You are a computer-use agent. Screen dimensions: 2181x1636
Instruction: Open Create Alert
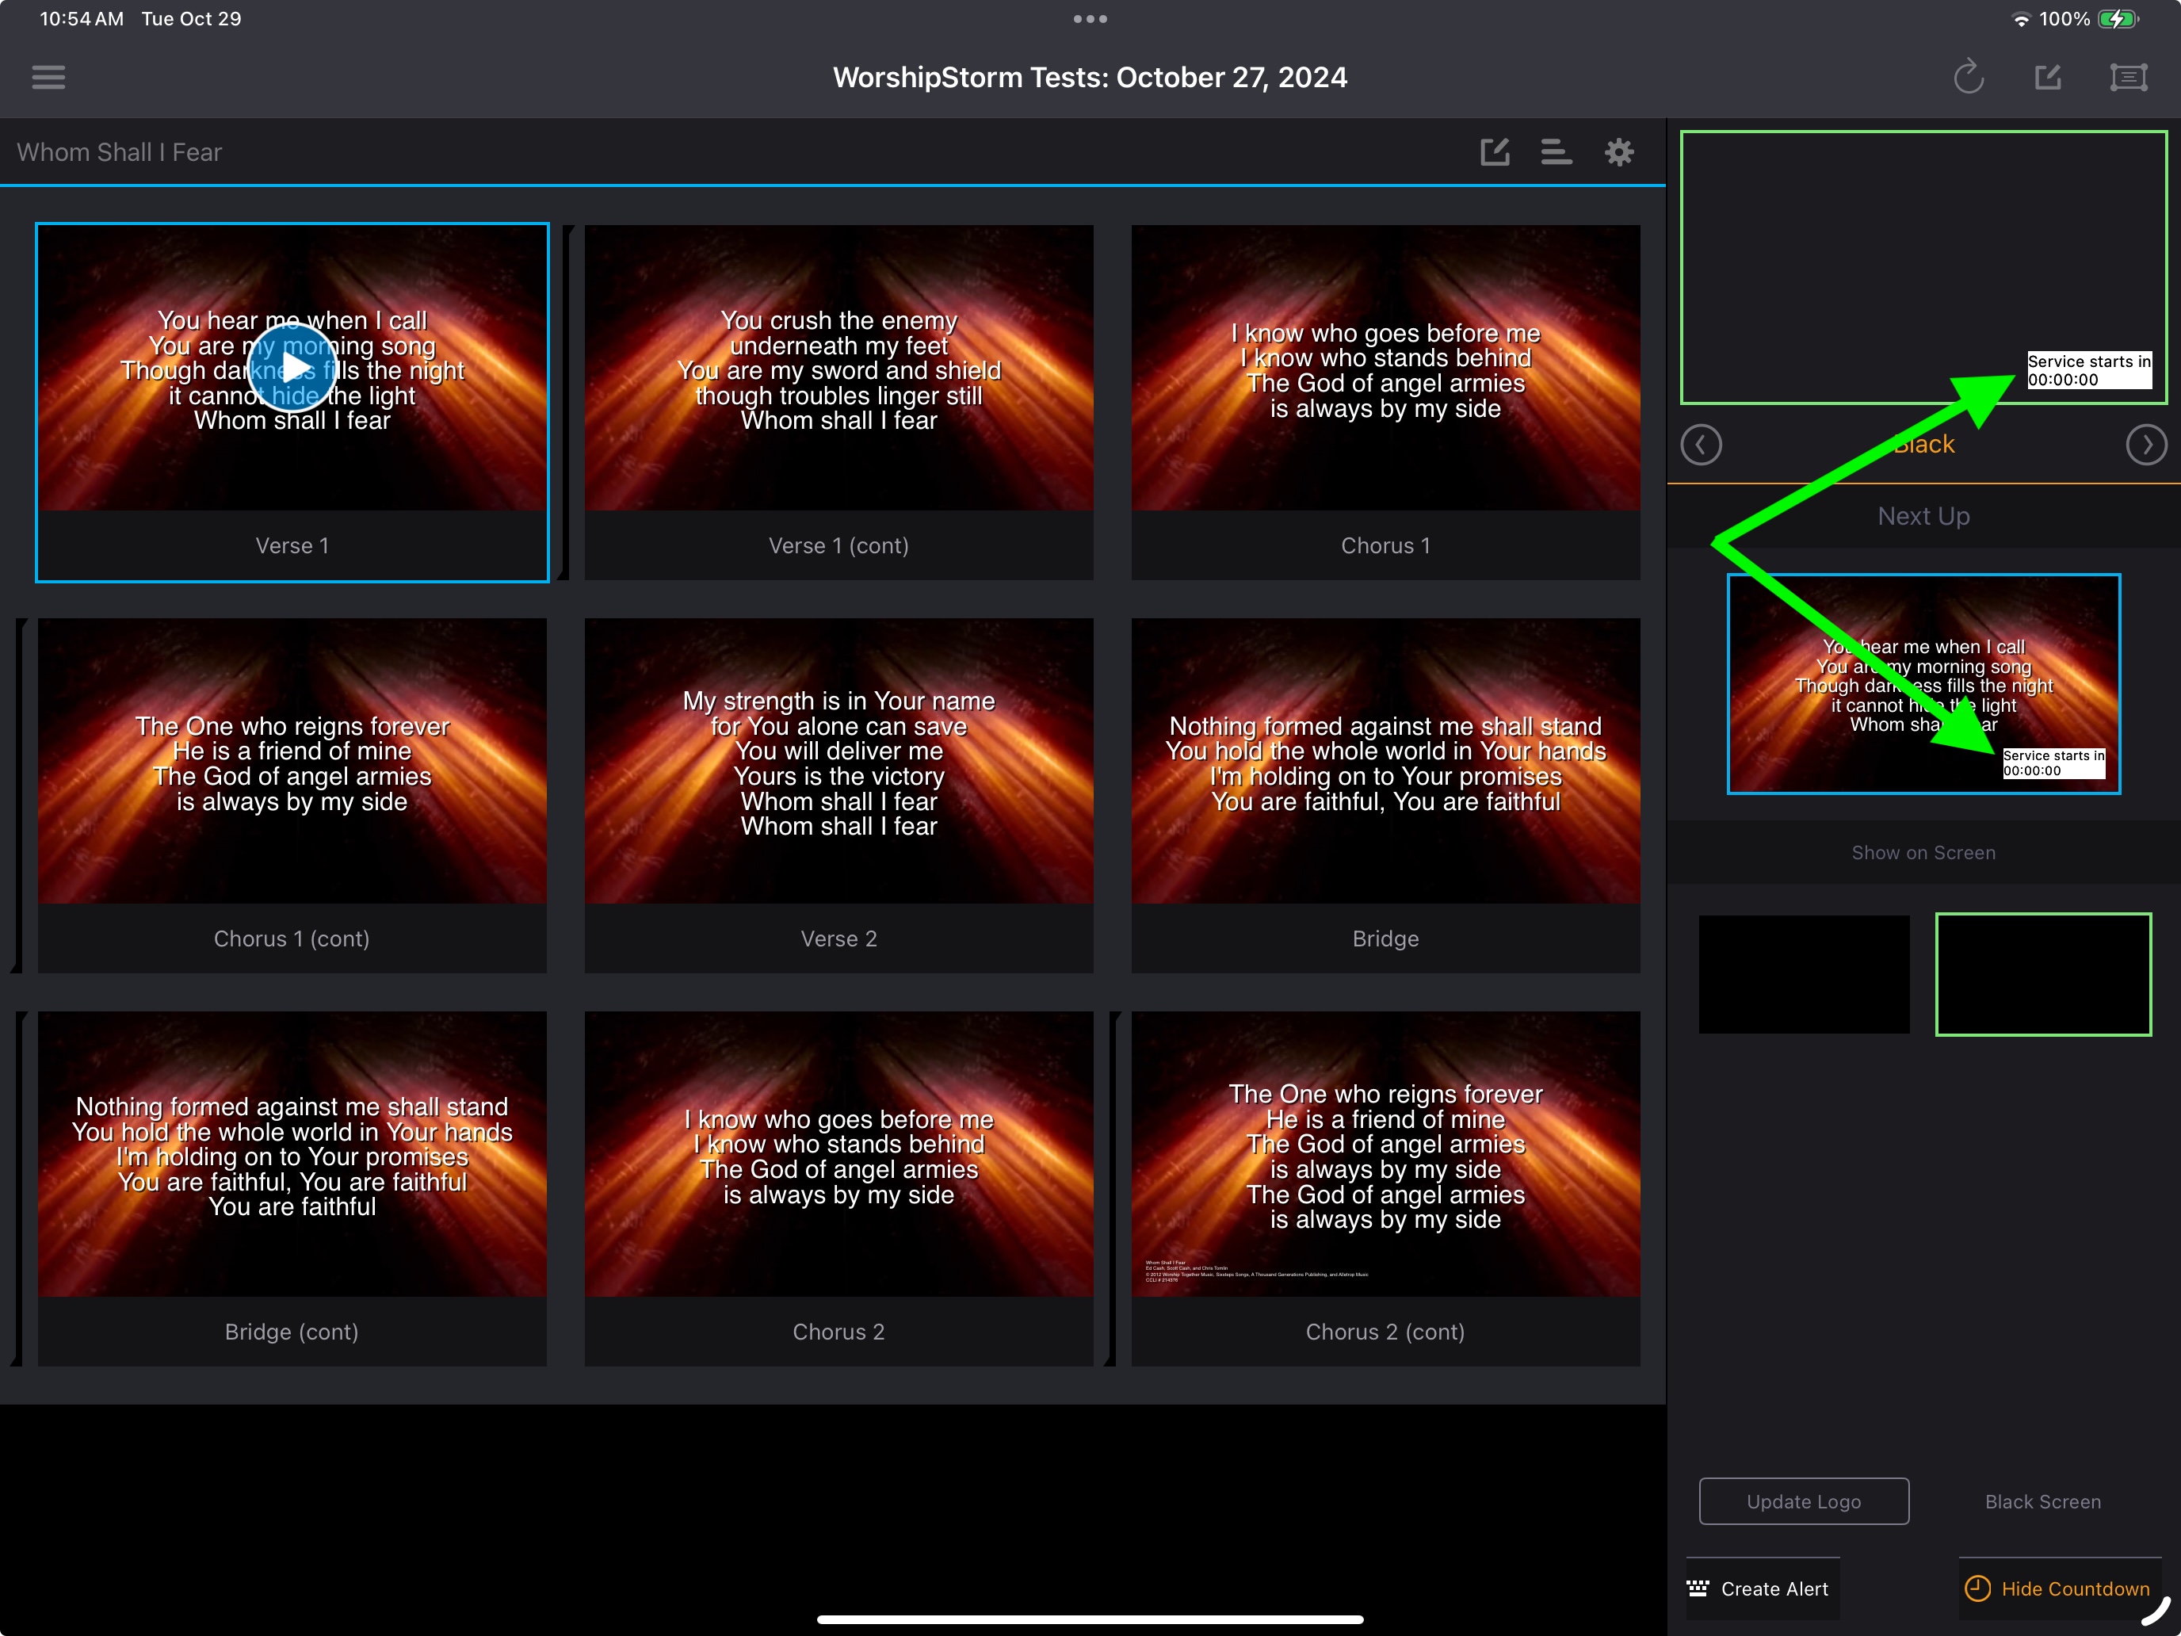pyautogui.click(x=1761, y=1588)
